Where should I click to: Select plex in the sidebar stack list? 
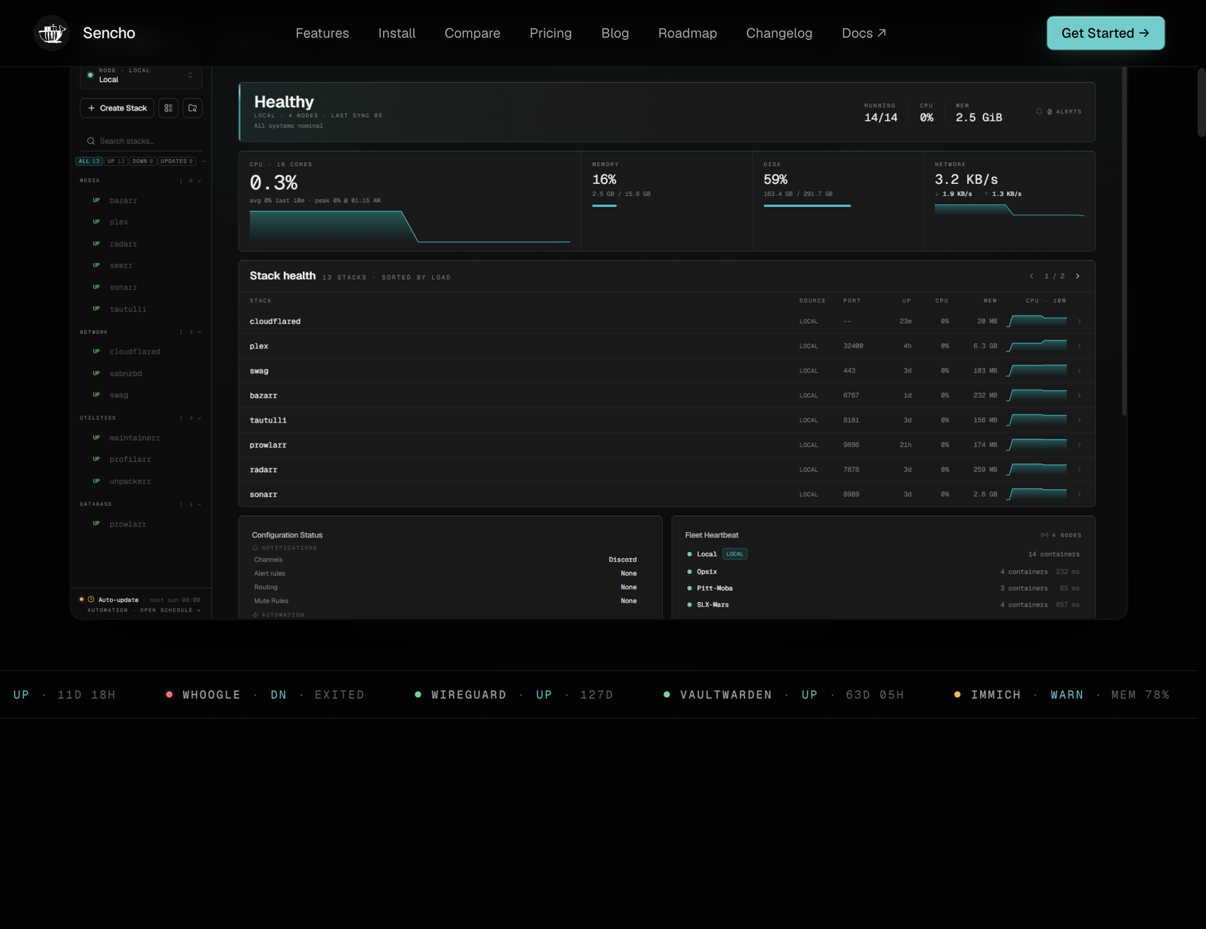point(119,222)
